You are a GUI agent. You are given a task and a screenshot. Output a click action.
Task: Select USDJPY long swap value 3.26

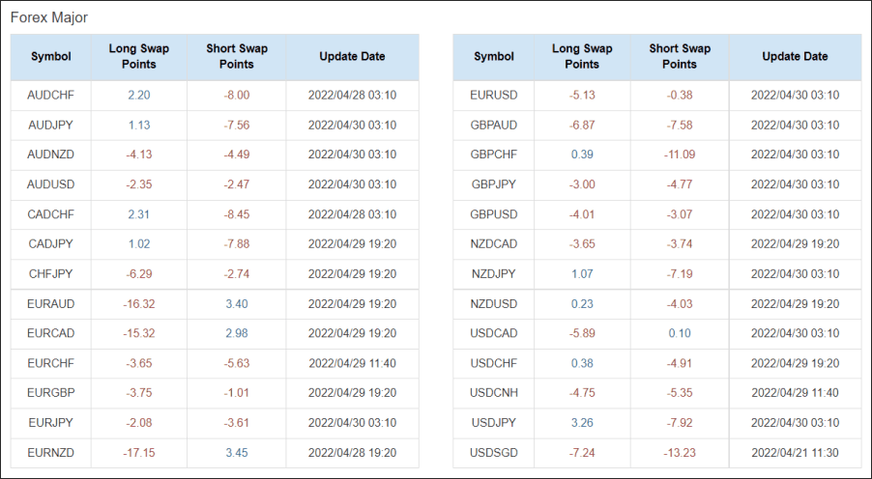[582, 423]
